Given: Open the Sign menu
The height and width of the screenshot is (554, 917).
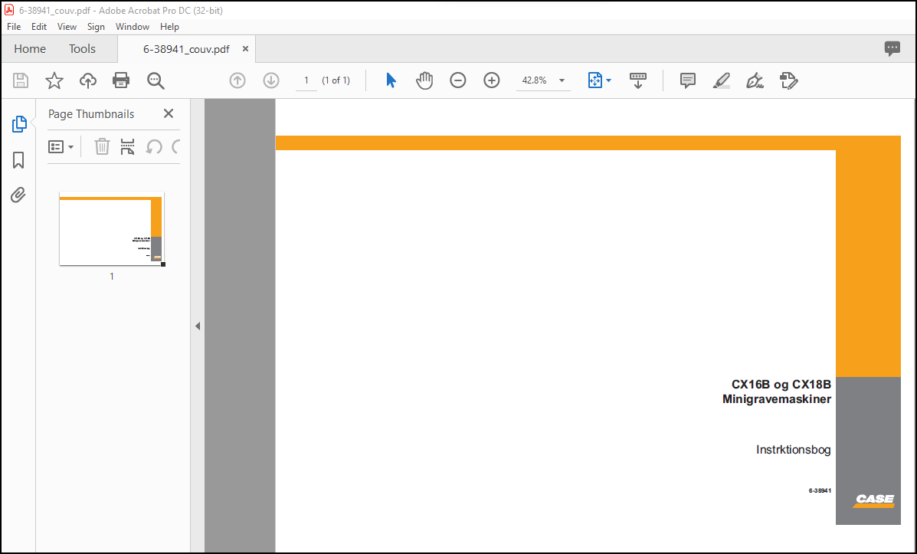Looking at the screenshot, I should coord(96,27).
